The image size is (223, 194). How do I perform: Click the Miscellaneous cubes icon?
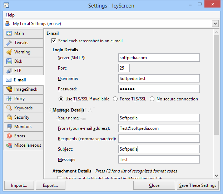pyautogui.click(x=9, y=145)
